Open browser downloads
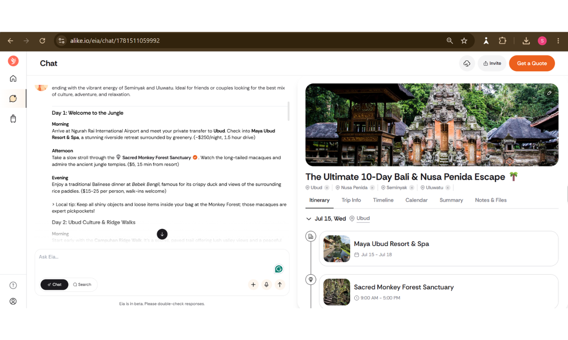The width and height of the screenshot is (568, 340). pos(526,41)
